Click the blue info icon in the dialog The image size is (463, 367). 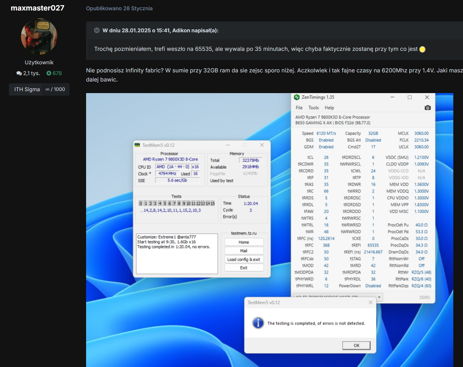coord(258,323)
